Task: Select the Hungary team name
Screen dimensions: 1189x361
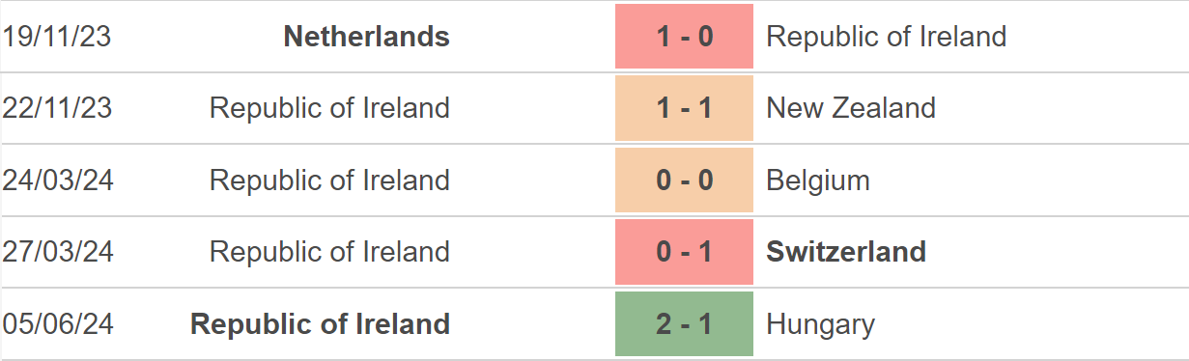Action: point(821,324)
